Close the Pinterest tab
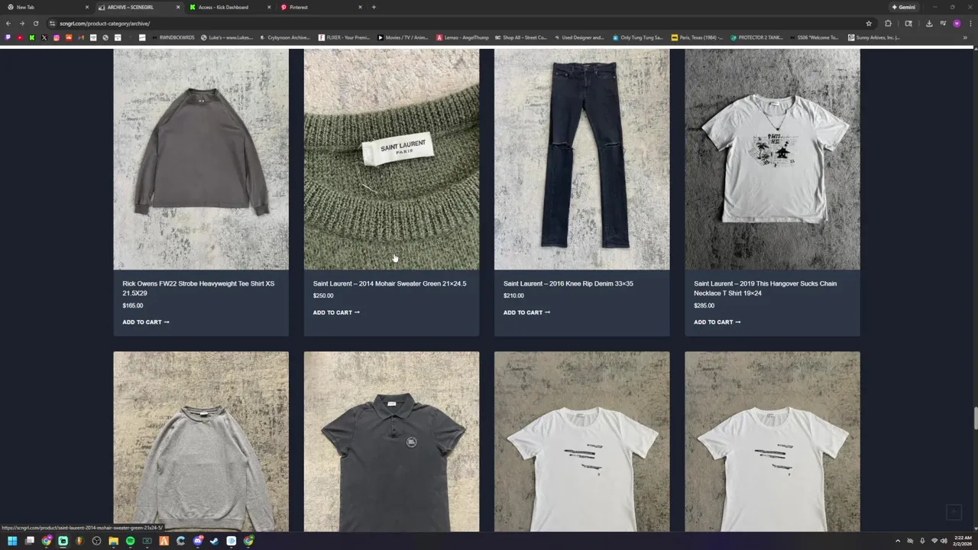Screen dimensions: 978x550 click(360, 7)
